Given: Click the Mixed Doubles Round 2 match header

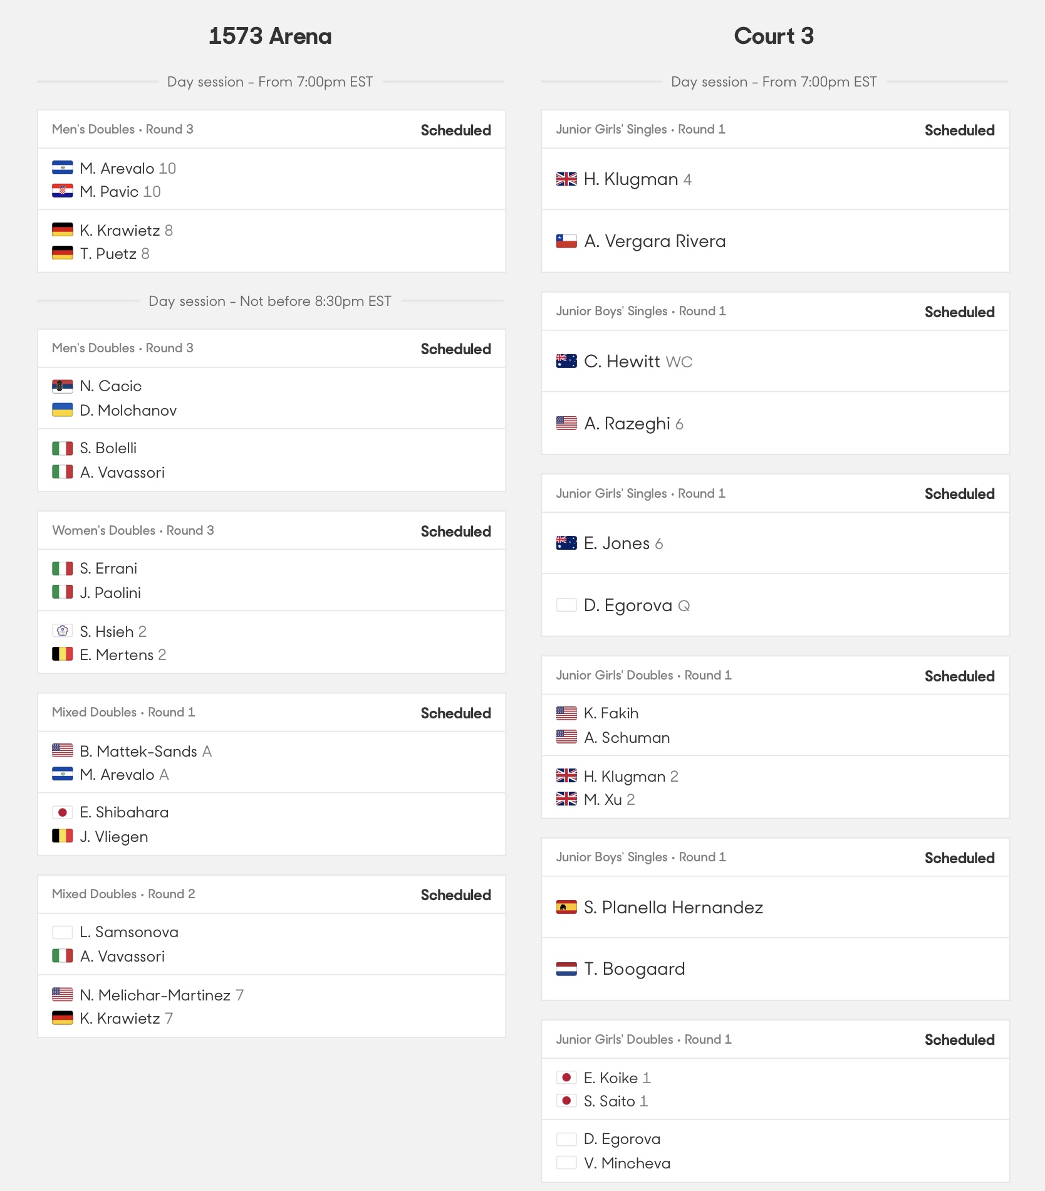Looking at the screenshot, I should point(271,894).
